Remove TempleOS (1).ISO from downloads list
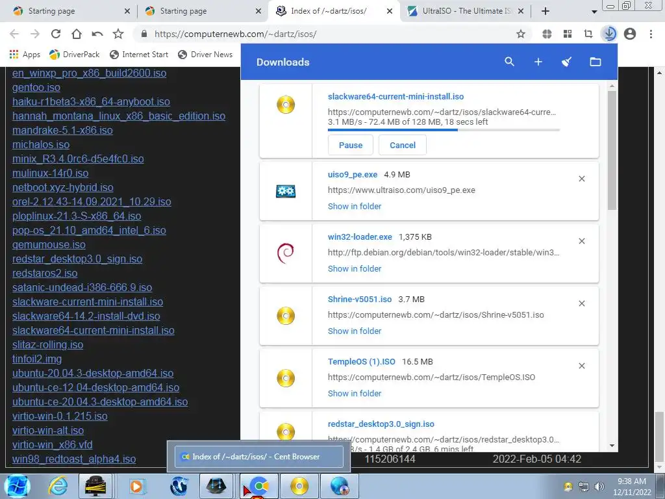665x499 pixels. (582, 366)
